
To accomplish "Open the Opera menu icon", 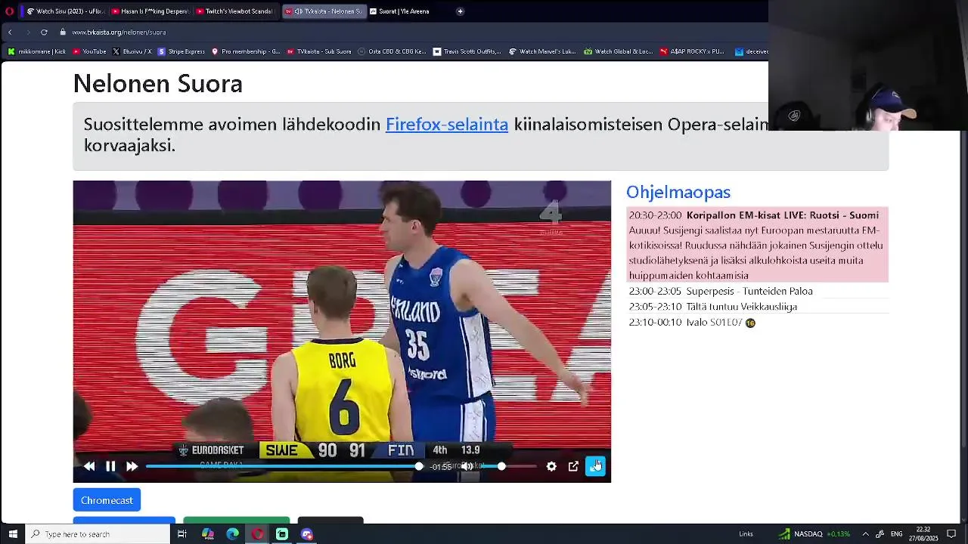I will pos(8,11).
